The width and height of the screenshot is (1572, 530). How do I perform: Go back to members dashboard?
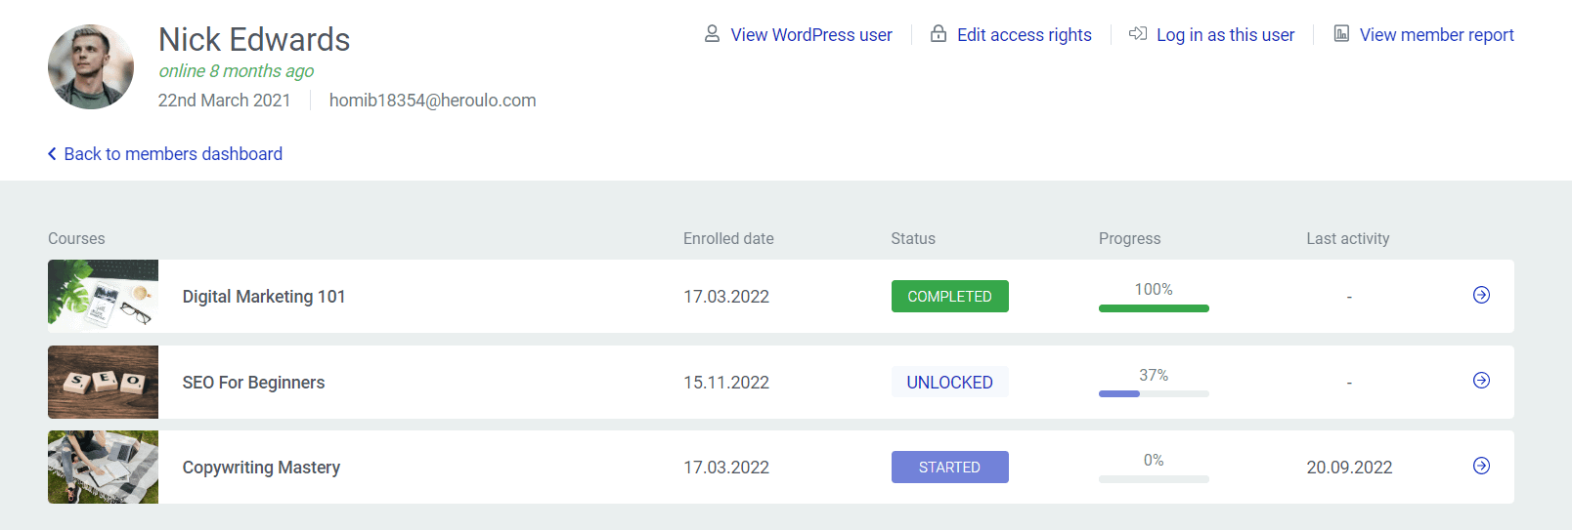pos(173,154)
